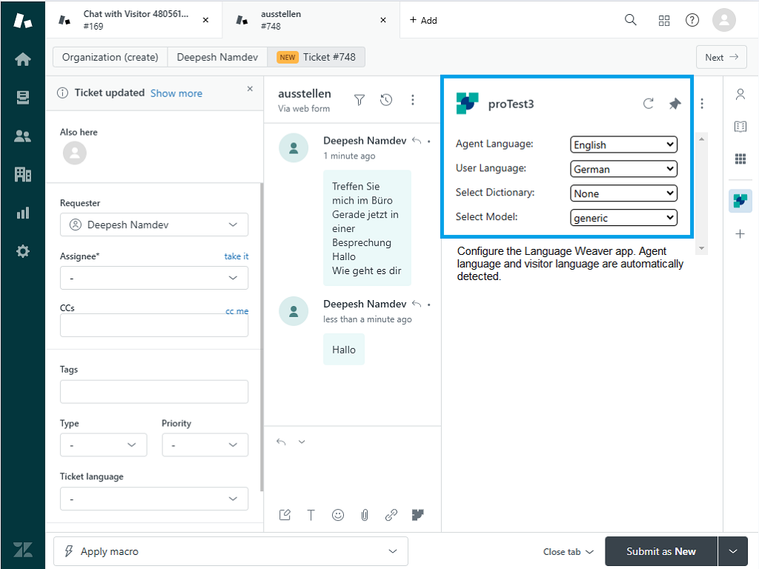Click the conversation filter funnel icon
Screen dimensions: 759x569
pyautogui.click(x=359, y=100)
